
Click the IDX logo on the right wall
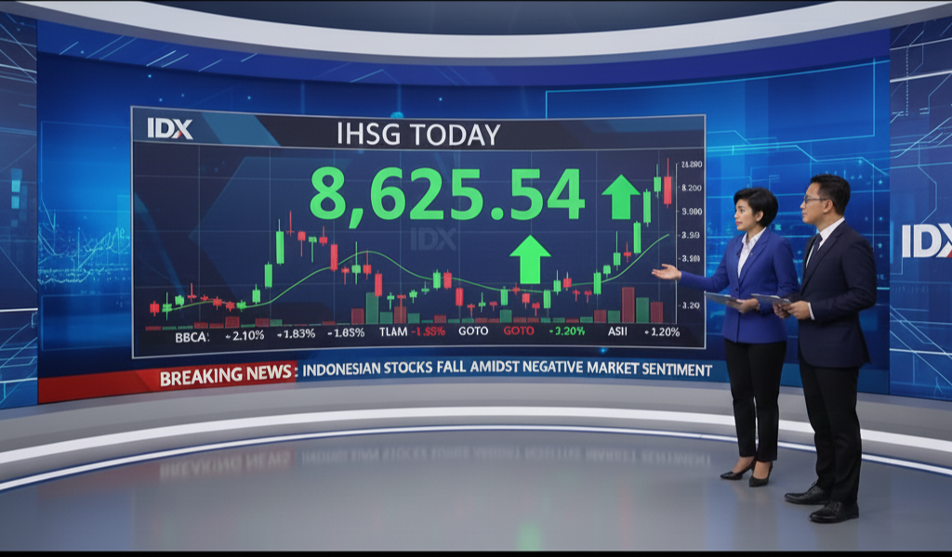[926, 241]
